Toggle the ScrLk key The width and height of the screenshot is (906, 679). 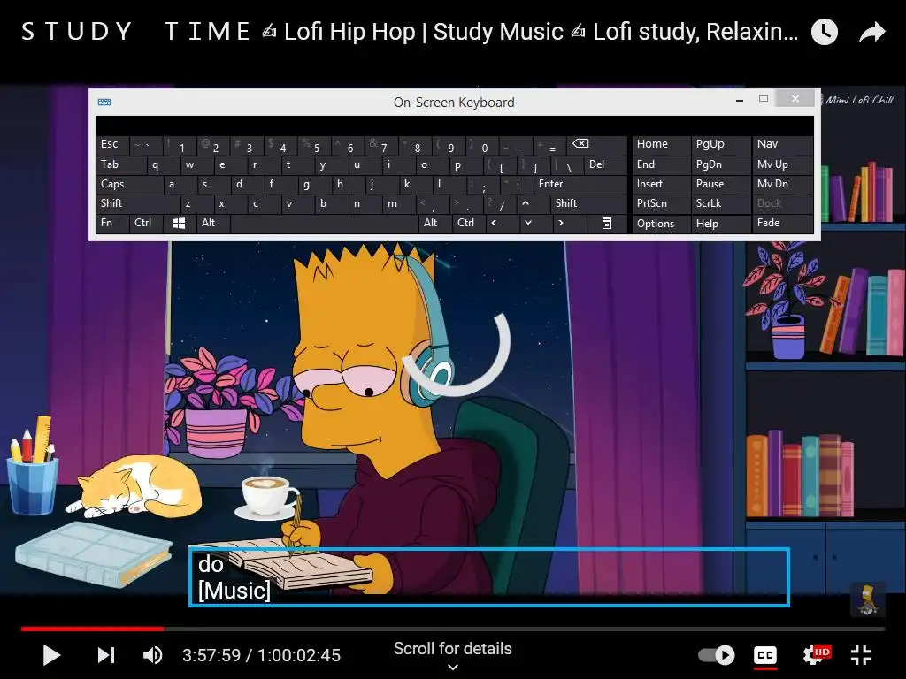[721, 204]
